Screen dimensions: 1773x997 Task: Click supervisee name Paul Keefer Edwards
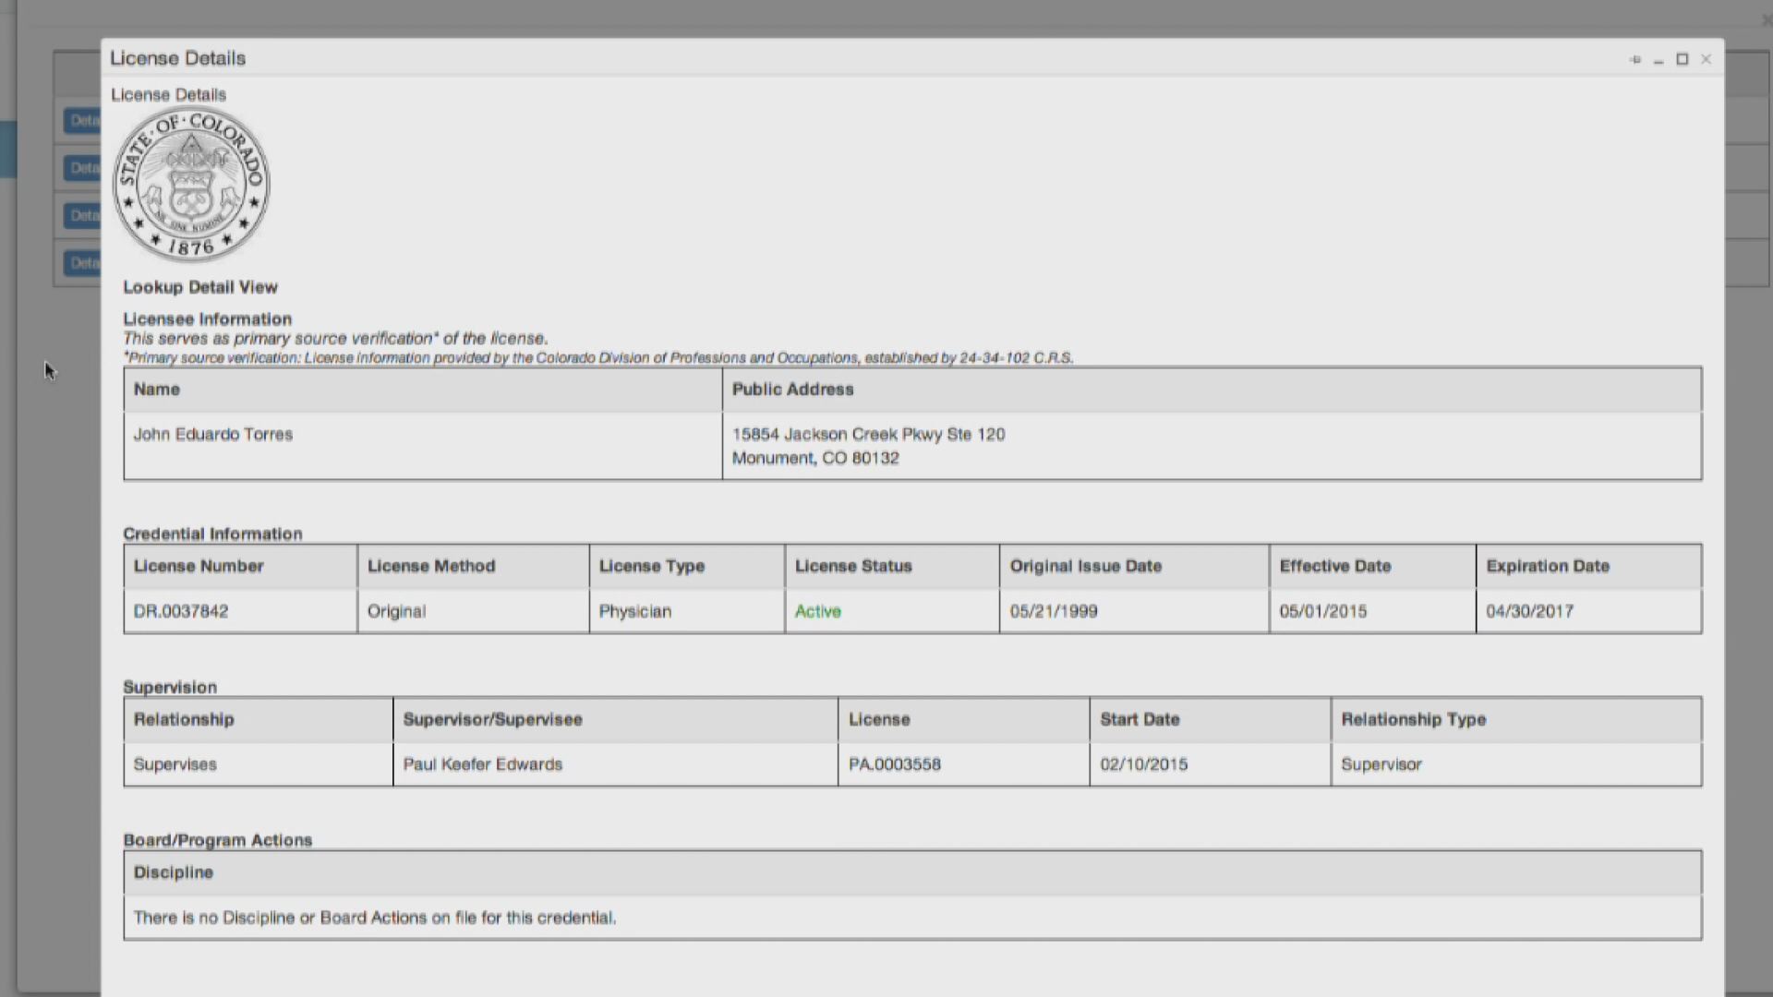point(483,764)
